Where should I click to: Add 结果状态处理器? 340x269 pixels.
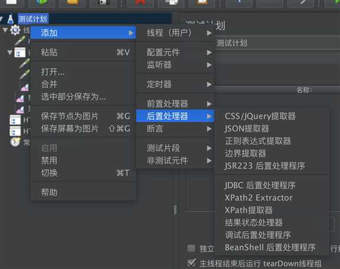click(272, 223)
